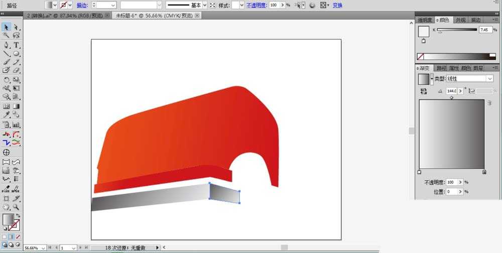Close the 未标题-6 document tab
The width and height of the screenshot is (502, 253).
[197, 16]
